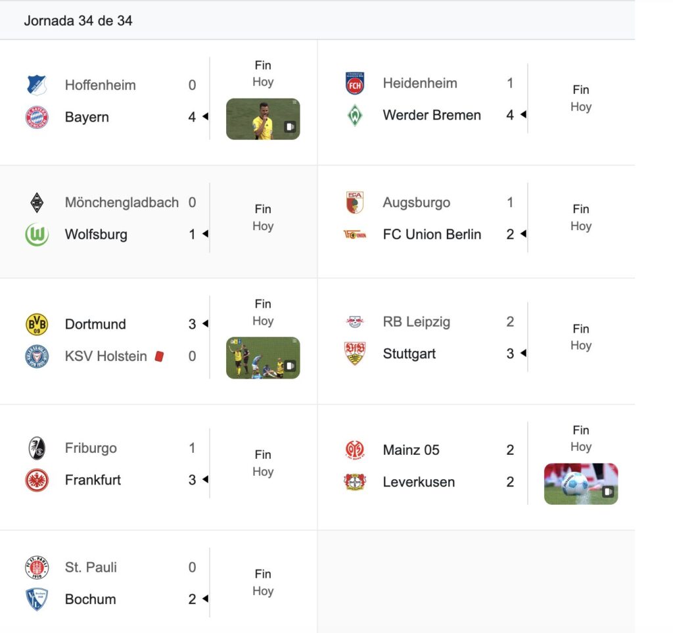The image size is (673, 633).
Task: Click the St. Pauli club badge
Action: 37,567
